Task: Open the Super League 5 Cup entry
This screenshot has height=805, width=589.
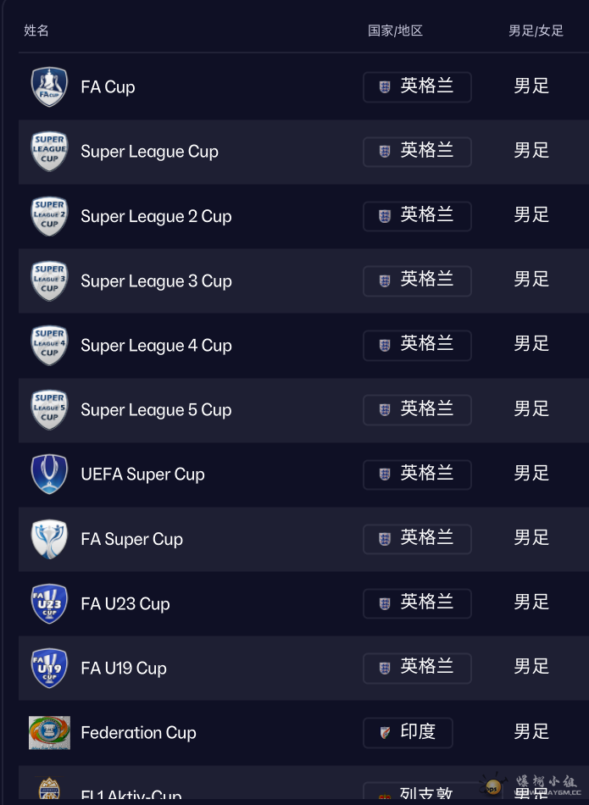Action: pyautogui.click(x=156, y=410)
